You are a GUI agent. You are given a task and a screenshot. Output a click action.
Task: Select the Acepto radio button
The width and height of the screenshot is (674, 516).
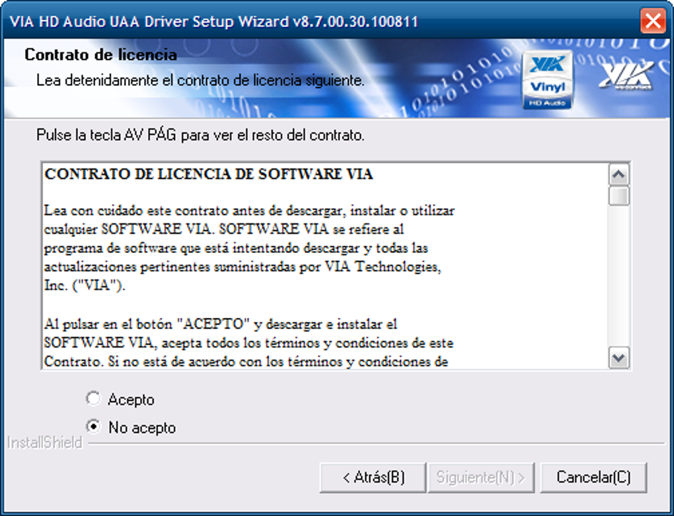coord(93,399)
